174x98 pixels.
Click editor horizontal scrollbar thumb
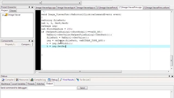(x=80, y=71)
